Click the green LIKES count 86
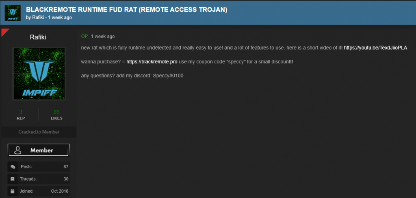This screenshot has height=198, width=416. coord(56,112)
